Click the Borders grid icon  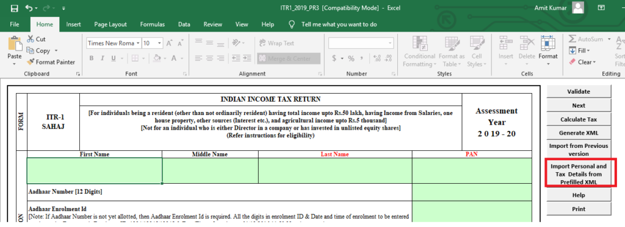pyautogui.click(x=134, y=58)
